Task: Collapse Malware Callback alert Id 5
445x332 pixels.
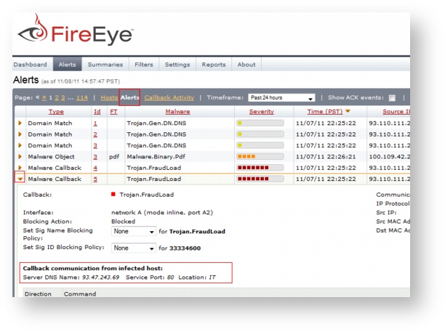Action: 20,179
